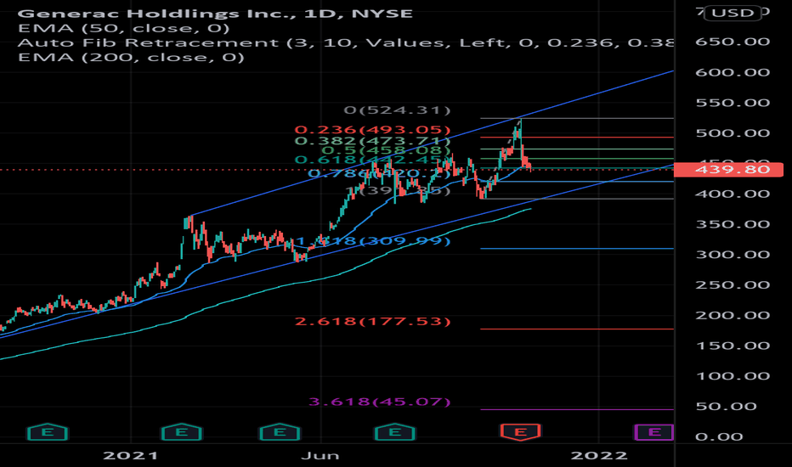This screenshot has height=467, width=792.
Task: Click the 2021 time axis label
Action: tap(130, 455)
